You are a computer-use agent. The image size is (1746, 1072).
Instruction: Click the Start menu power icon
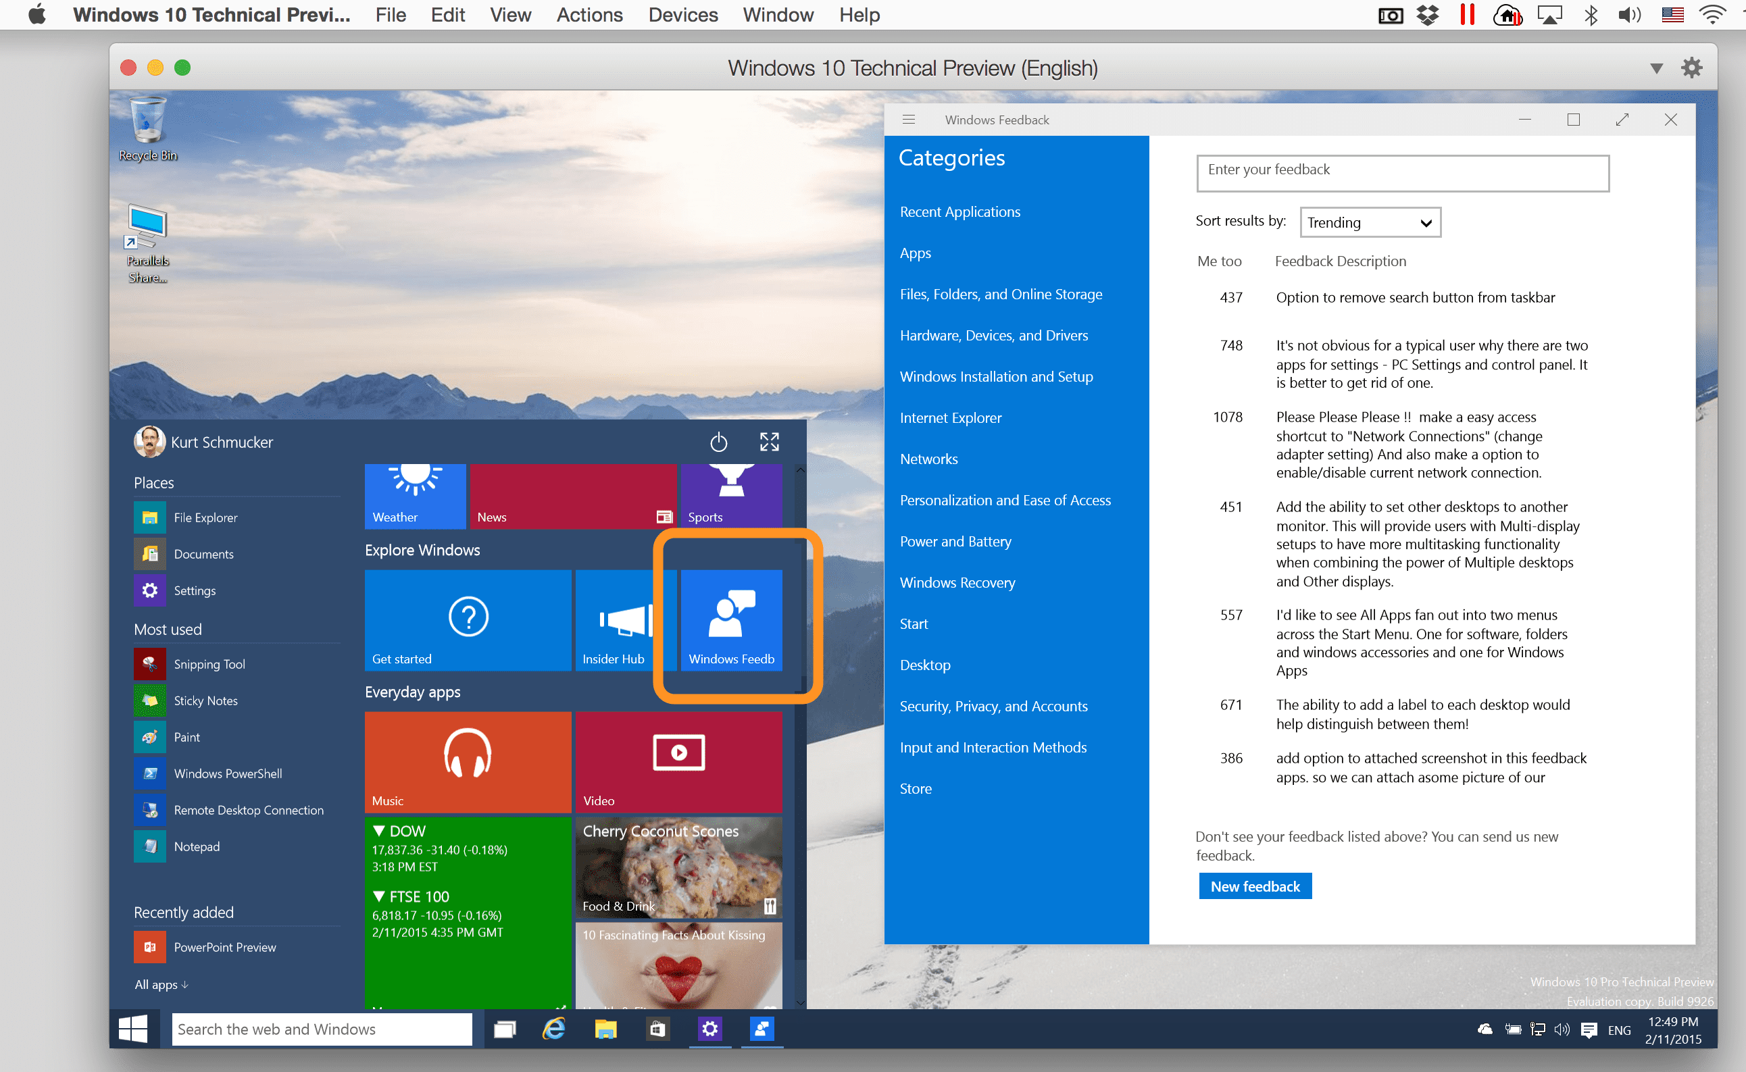[718, 442]
